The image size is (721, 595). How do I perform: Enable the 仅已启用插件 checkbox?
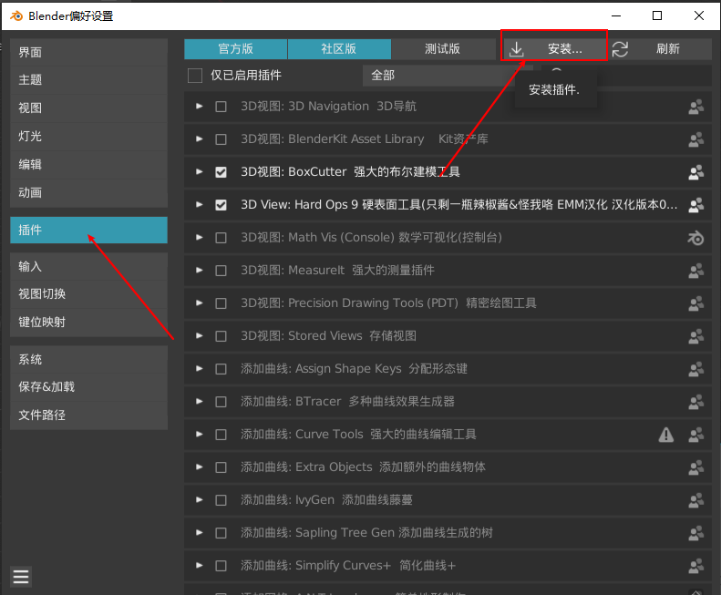click(195, 76)
